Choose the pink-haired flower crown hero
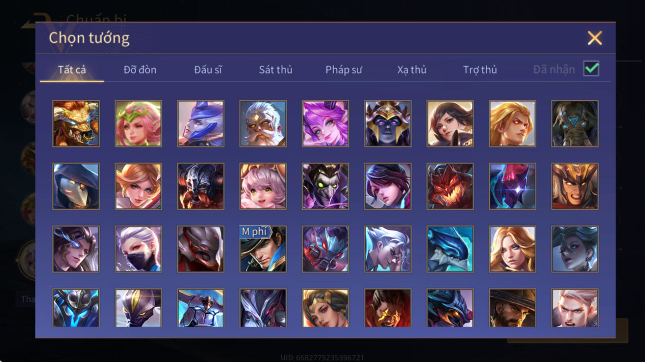The image size is (645, 362). coord(138,123)
